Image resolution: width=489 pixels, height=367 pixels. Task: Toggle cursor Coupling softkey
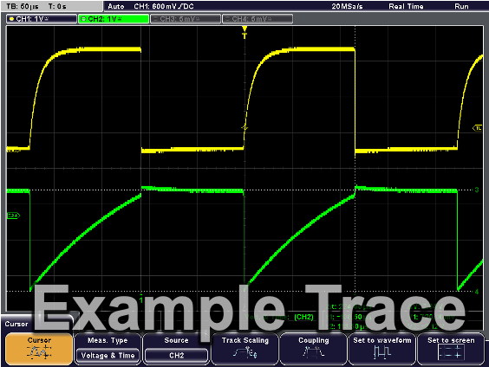click(x=314, y=349)
